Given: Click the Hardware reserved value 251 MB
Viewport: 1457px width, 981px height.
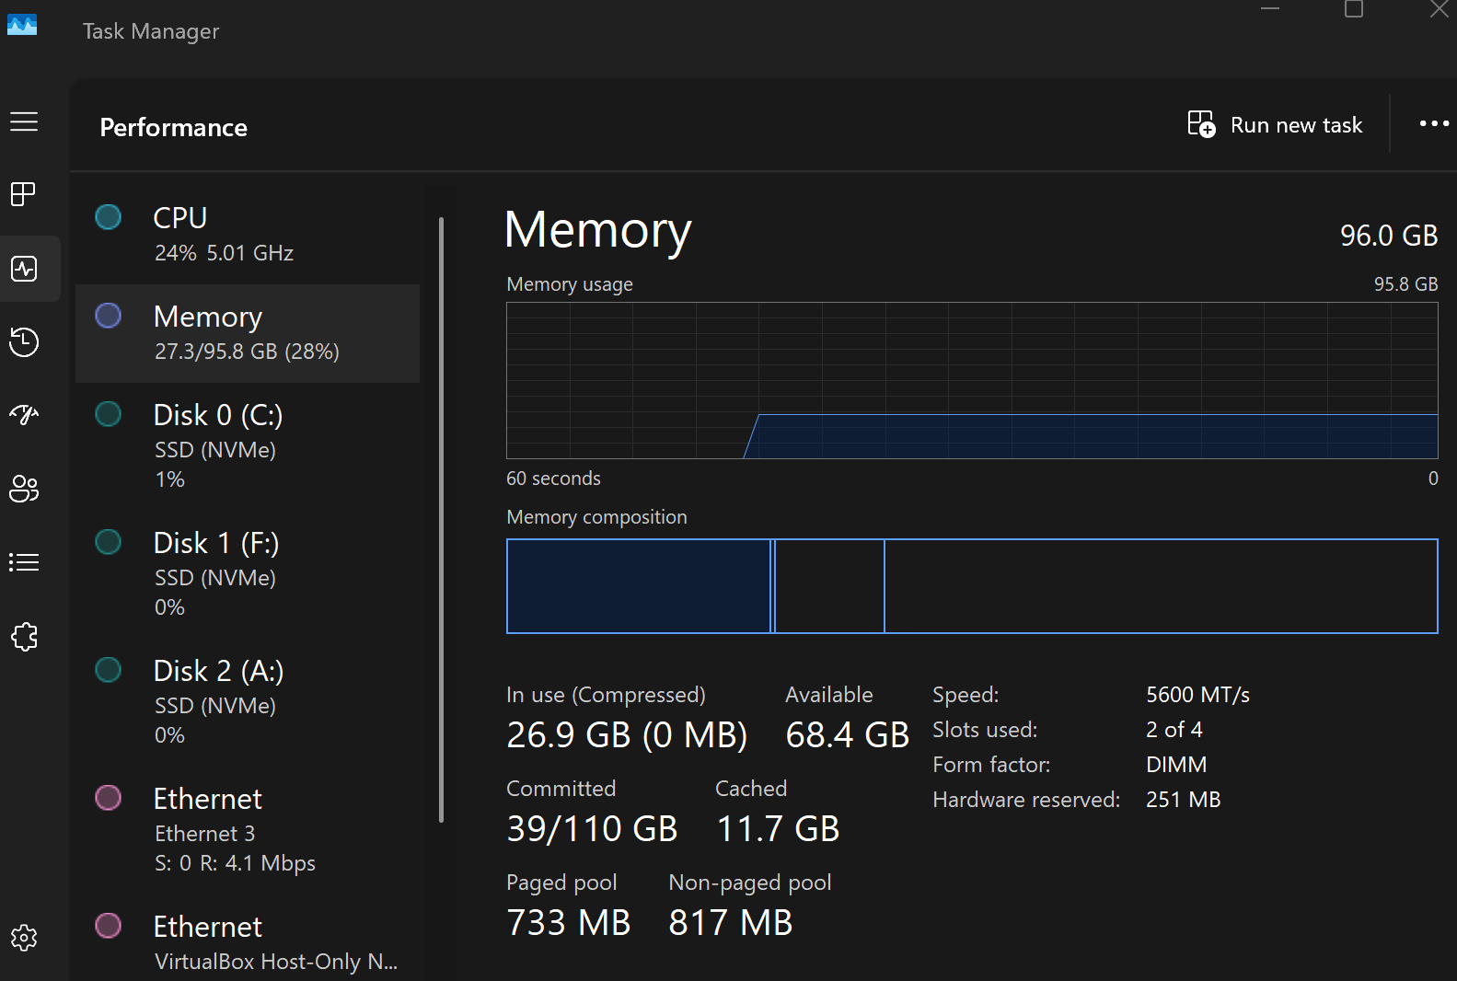Looking at the screenshot, I should [1183, 800].
